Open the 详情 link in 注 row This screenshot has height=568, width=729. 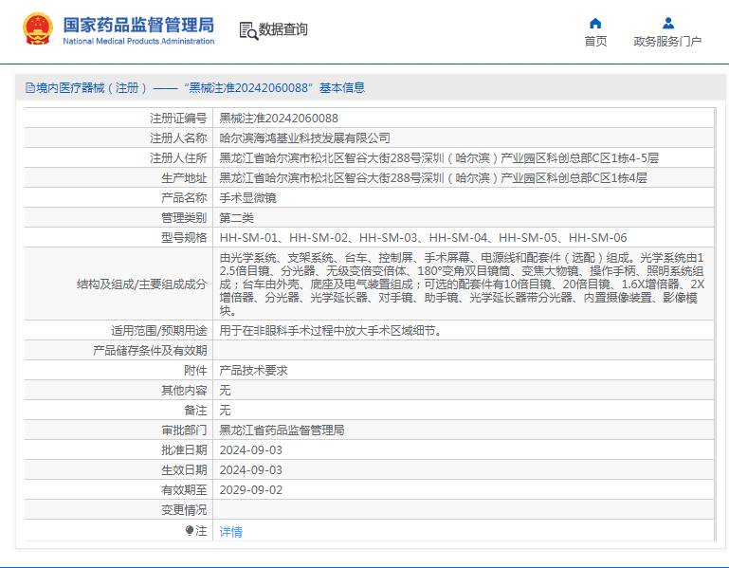230,532
